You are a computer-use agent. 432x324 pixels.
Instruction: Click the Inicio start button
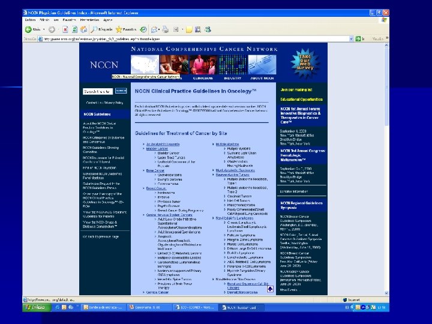point(37,307)
